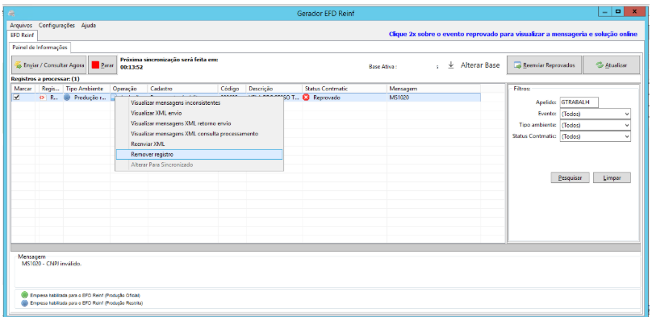Click the Alterar Base download icon
Viewport: 652px width, 317px height.
(x=451, y=65)
